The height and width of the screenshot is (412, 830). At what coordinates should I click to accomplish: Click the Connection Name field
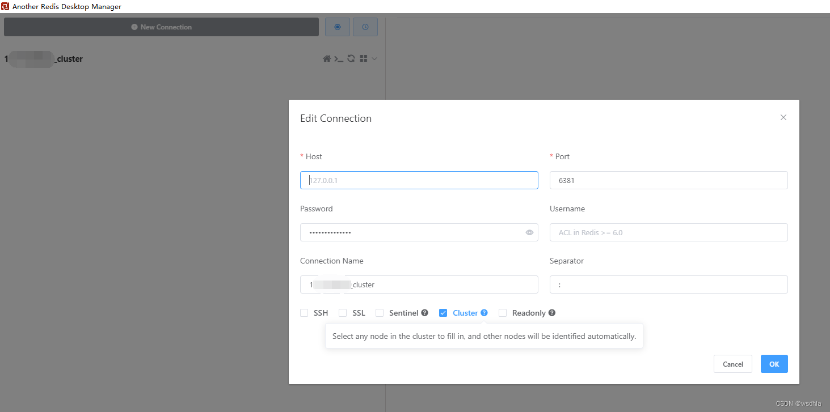tap(419, 284)
